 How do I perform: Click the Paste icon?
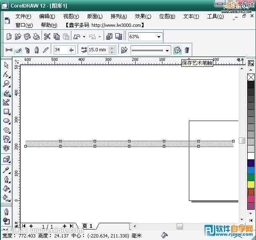click(x=66, y=37)
